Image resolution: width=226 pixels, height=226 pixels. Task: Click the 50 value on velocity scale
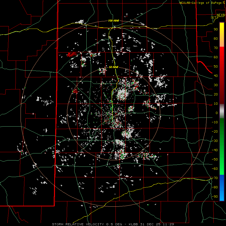pyautogui.click(x=216, y=67)
